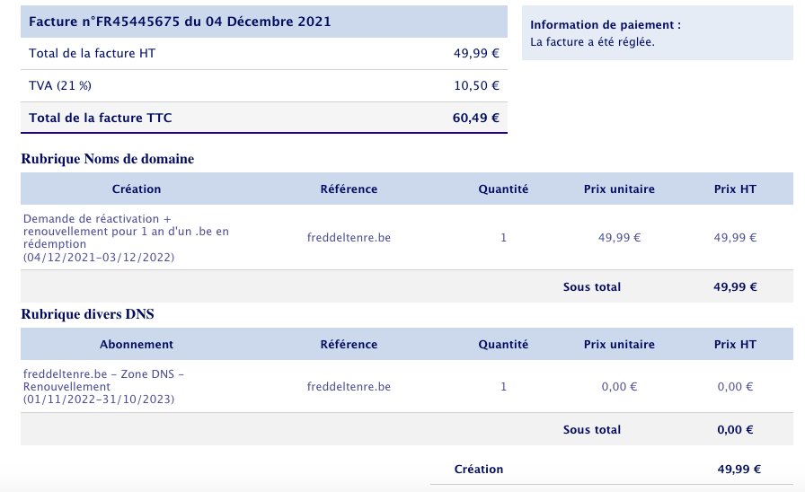Click the Rubrique divers DNS heading
This screenshot has height=492, width=805.
click(x=88, y=314)
